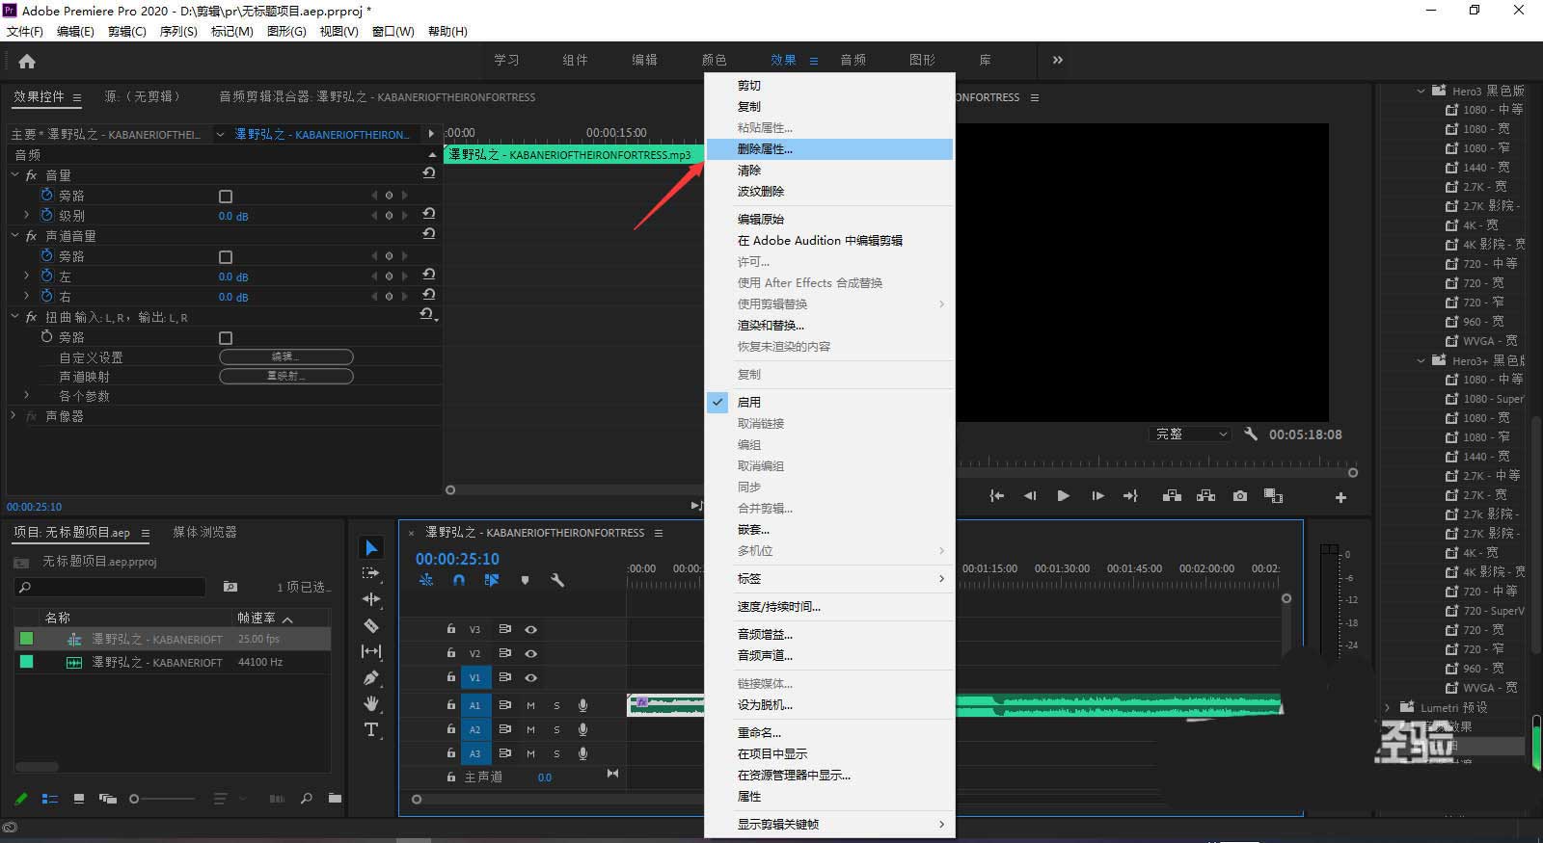The height and width of the screenshot is (843, 1543).
Task: Step back one frame in program monitor
Action: point(1030,496)
